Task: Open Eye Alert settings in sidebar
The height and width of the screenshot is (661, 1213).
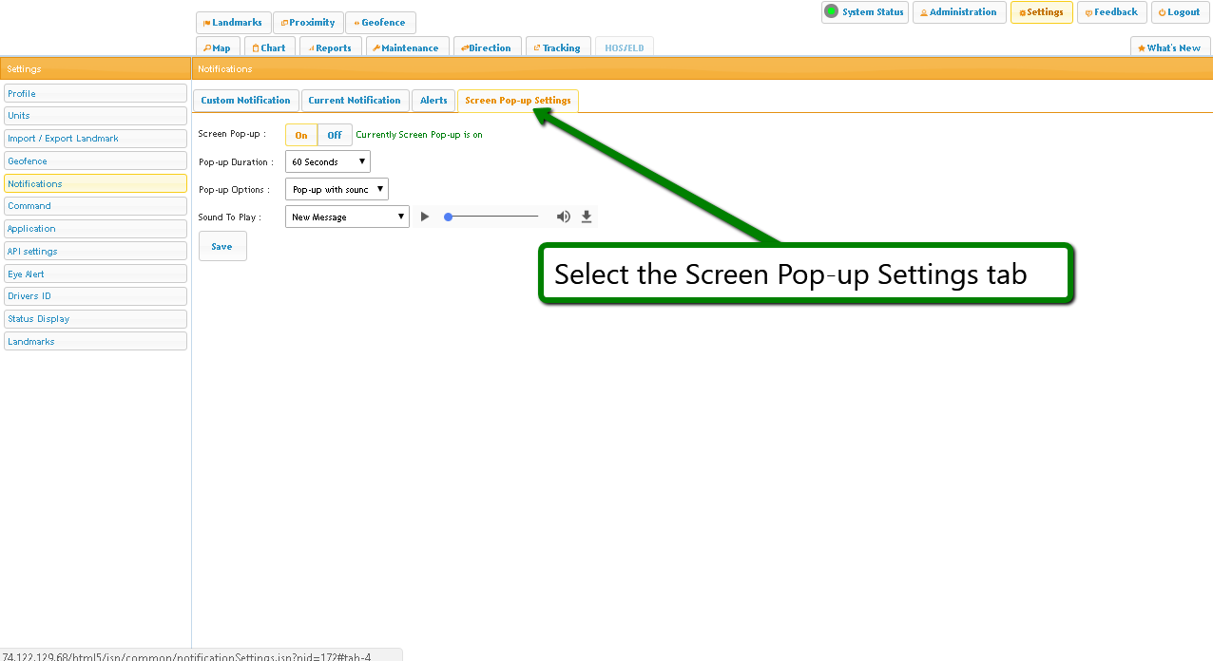Action: point(95,274)
